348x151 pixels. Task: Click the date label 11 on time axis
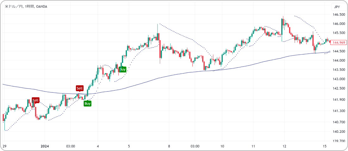[x=253, y=146]
